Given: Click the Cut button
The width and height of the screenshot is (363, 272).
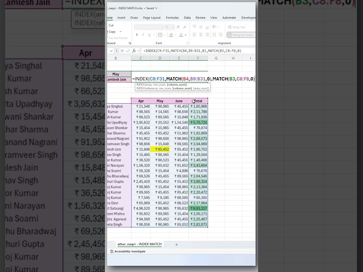Looking at the screenshot, I should tap(111, 25).
